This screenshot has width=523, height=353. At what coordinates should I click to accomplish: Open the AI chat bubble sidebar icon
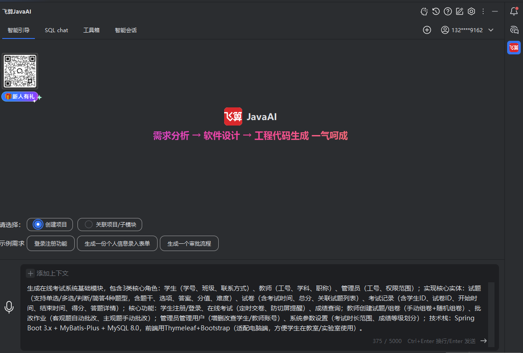pyautogui.click(x=514, y=30)
